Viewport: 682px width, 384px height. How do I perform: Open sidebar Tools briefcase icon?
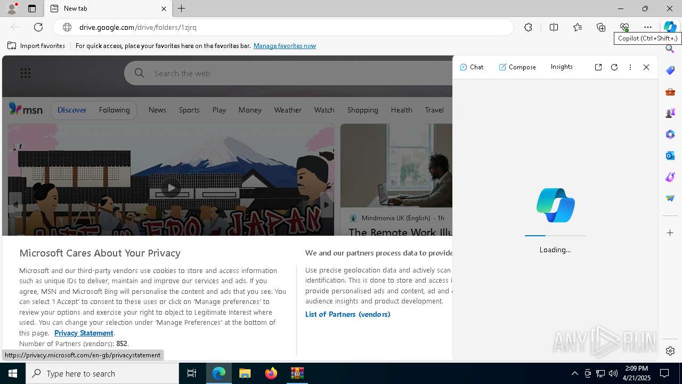point(670,92)
